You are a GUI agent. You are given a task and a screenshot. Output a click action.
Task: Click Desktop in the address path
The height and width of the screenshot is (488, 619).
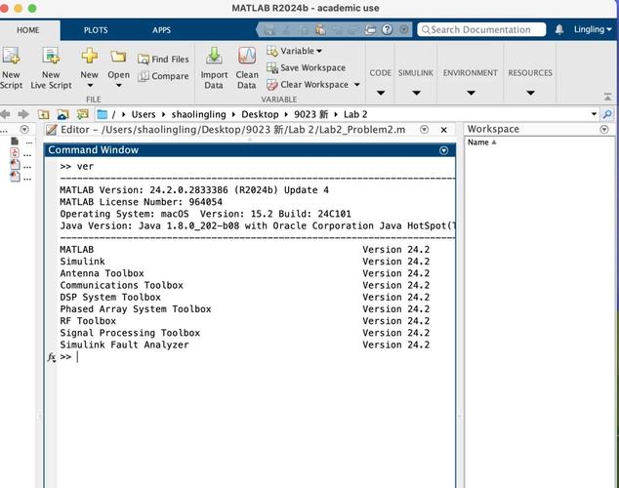tap(260, 114)
